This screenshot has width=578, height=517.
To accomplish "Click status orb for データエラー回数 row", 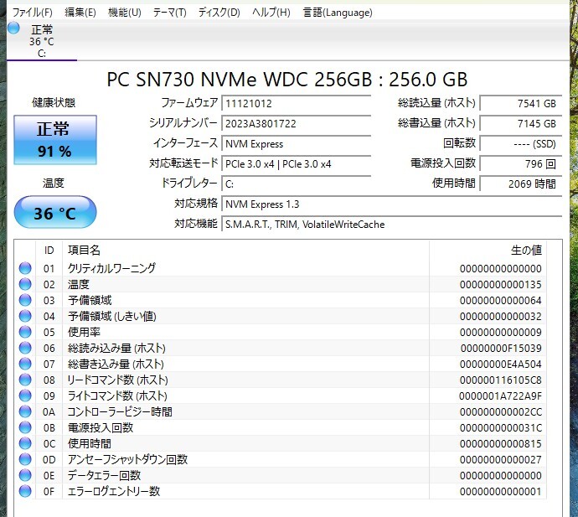I will click(25, 475).
